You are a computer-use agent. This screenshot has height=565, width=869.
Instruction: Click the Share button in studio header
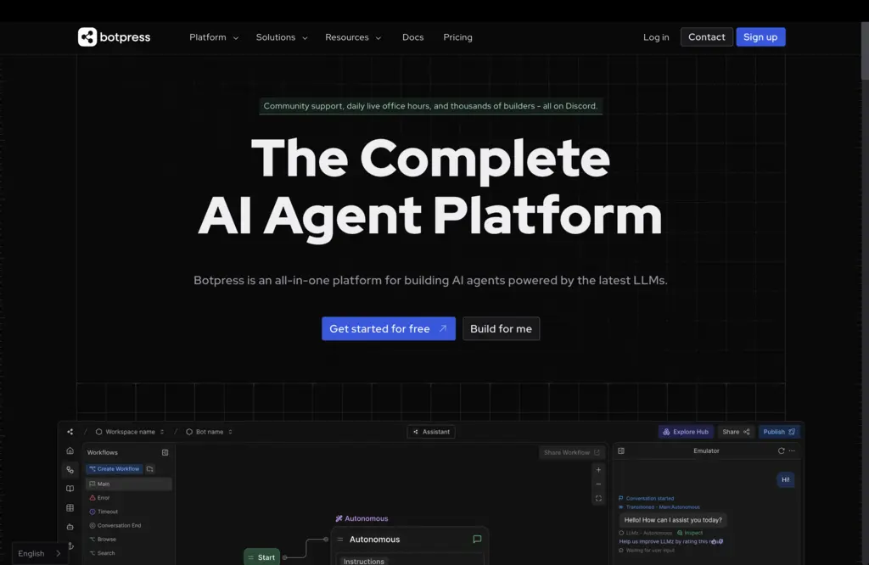pos(736,432)
